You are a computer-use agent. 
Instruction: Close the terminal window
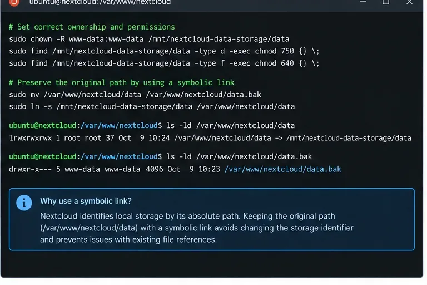409,2
